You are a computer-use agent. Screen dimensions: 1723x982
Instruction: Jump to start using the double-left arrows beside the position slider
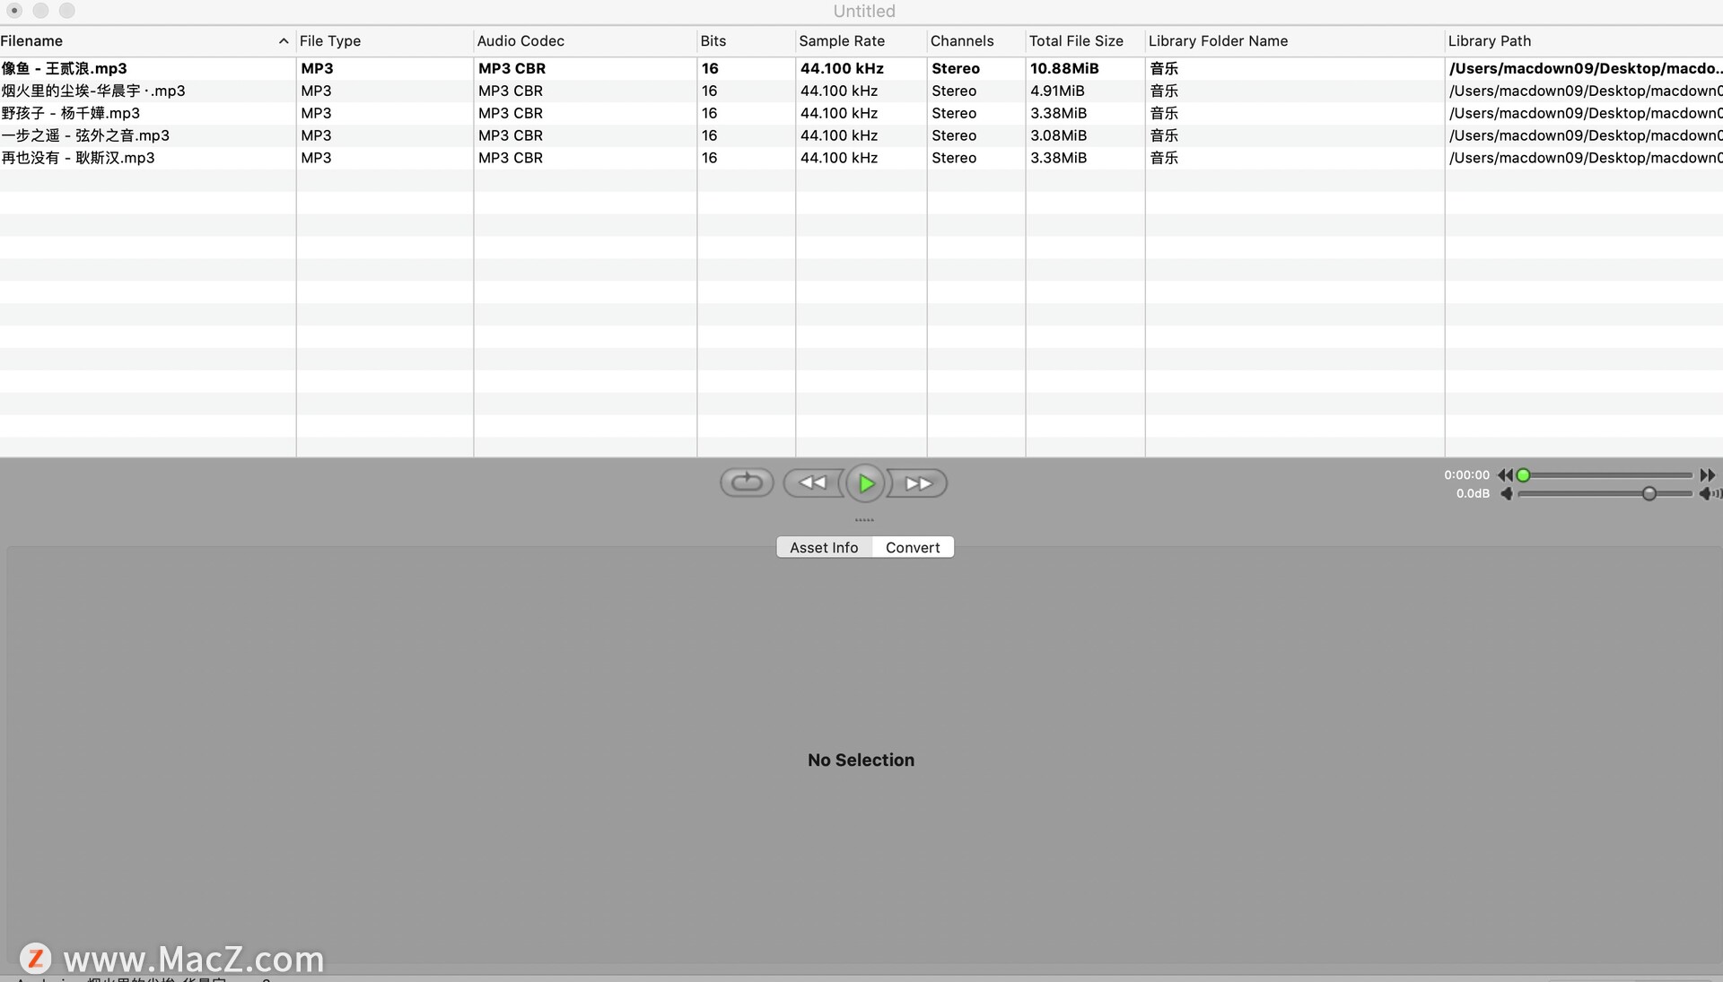1505,475
